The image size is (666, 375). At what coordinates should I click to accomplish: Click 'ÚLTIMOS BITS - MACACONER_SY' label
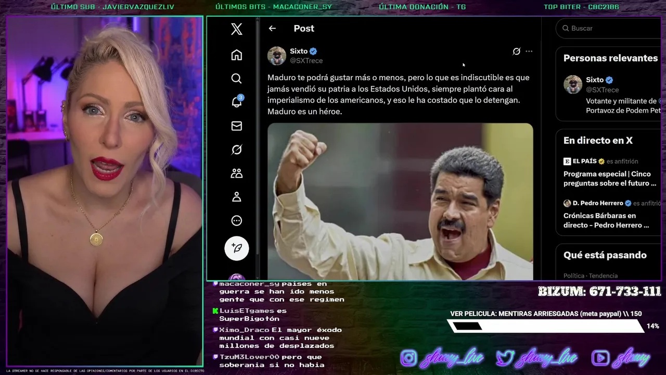(274, 7)
